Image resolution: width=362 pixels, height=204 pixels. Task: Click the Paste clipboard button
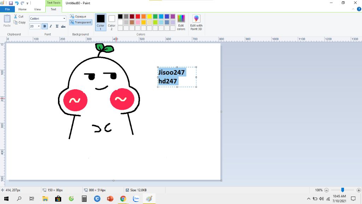(x=7, y=21)
